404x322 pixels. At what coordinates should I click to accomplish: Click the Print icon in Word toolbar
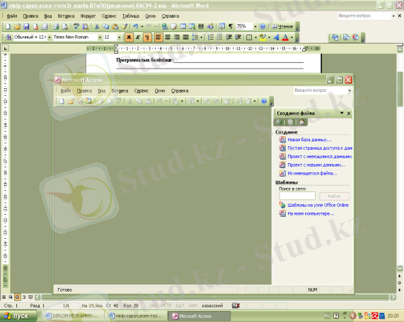[56, 27]
